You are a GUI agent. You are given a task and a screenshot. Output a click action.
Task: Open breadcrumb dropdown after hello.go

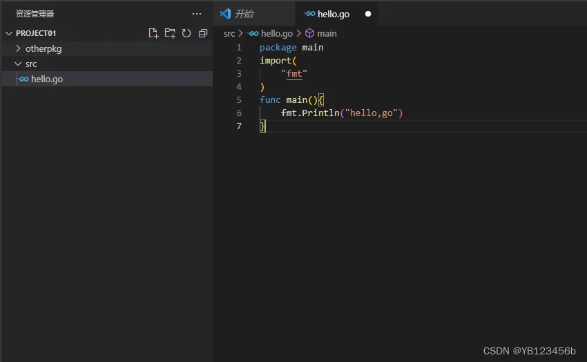299,33
